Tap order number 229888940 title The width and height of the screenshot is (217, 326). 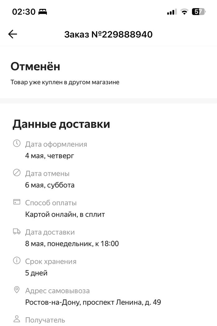(x=108, y=34)
